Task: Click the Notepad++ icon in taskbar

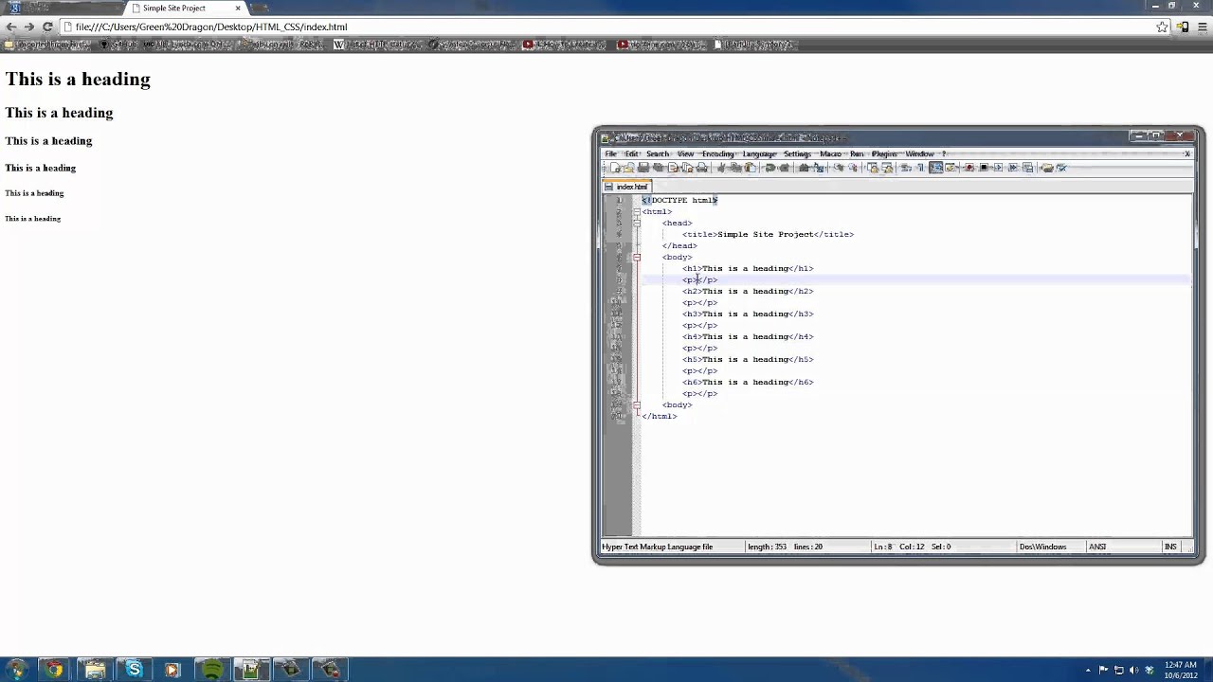Action: pos(251,670)
